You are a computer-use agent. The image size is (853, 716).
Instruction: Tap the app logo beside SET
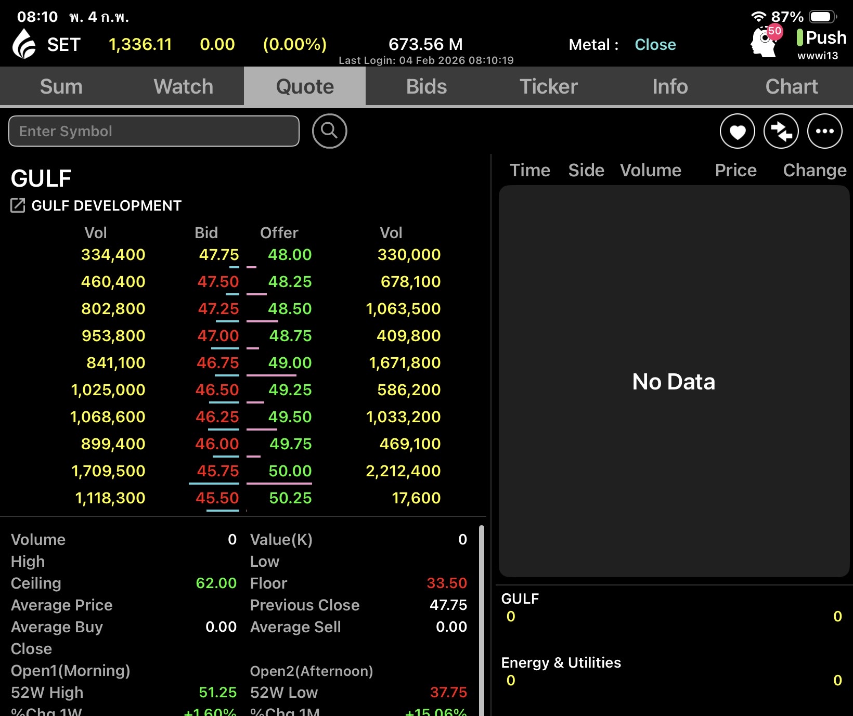coord(24,44)
